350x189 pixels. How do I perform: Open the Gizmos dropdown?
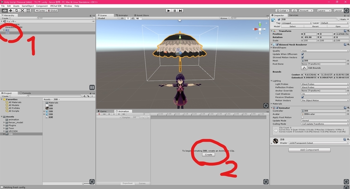[224, 18]
